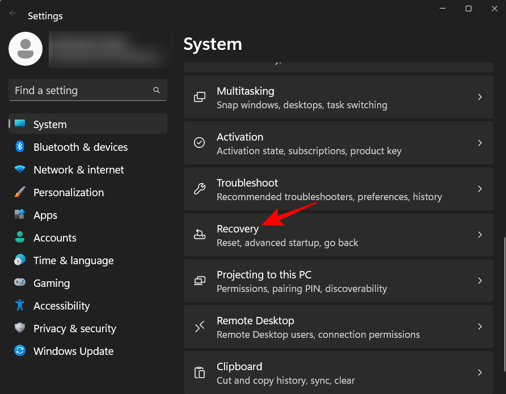
Task: Click the Accessibility icon in sidebar
Action: pos(20,306)
